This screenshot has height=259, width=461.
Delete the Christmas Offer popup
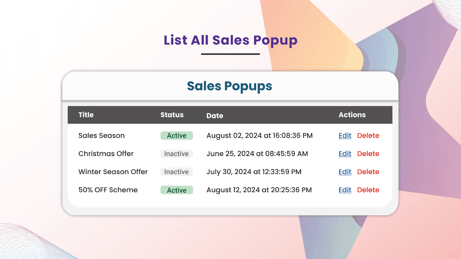368,154
